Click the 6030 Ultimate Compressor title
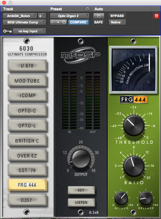Image resolution: width=161 pixels, height=219 pixels. tap(27, 51)
